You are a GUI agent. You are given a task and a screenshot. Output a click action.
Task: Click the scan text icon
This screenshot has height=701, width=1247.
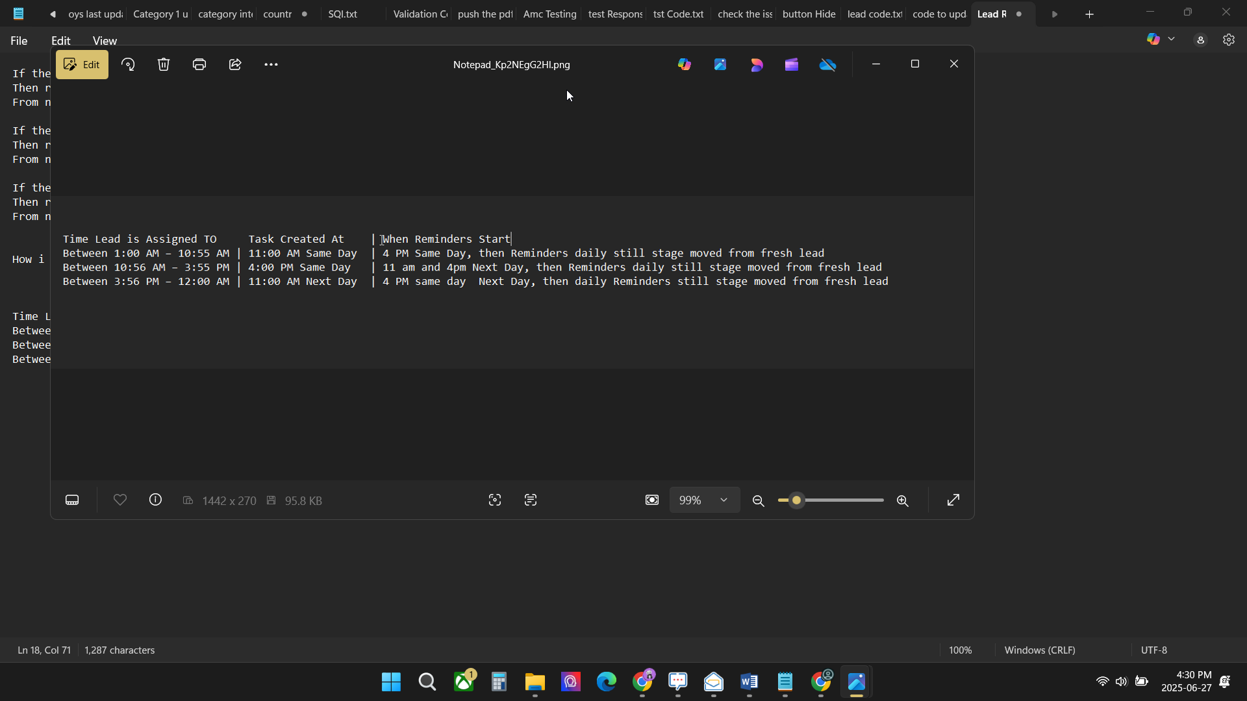coord(531,500)
